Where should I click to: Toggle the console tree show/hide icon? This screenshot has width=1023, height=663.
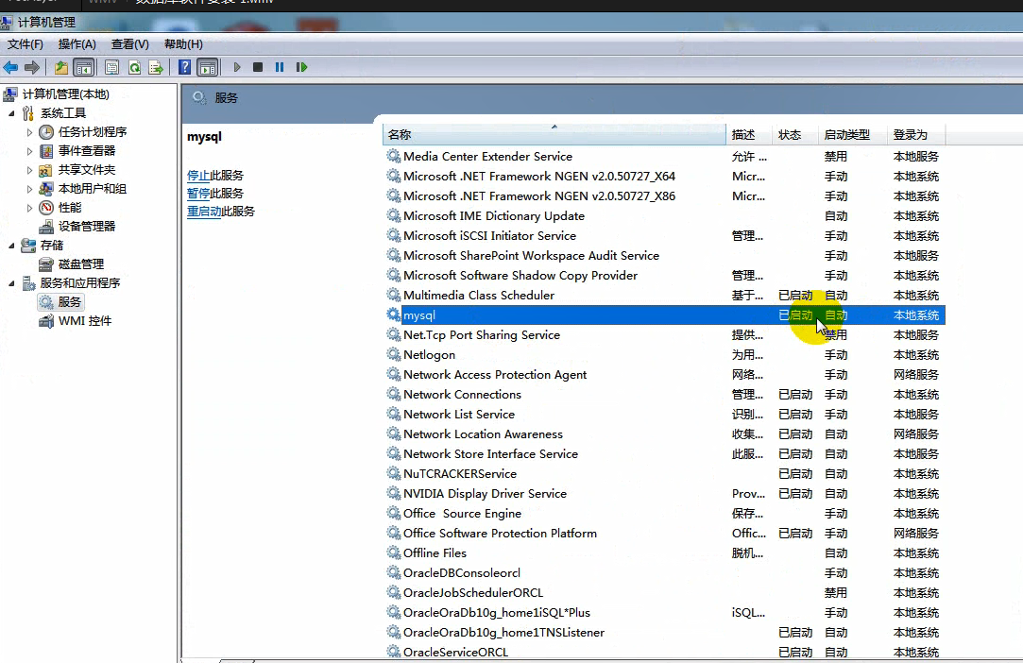click(83, 66)
